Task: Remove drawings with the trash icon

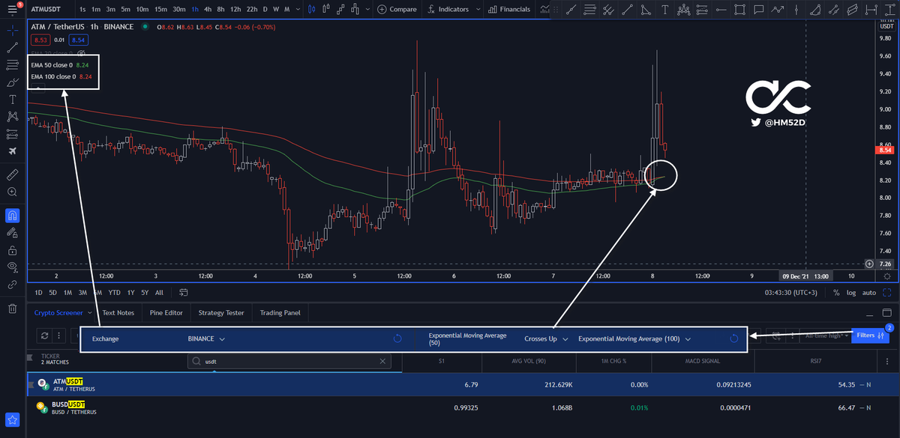Action: click(x=12, y=308)
